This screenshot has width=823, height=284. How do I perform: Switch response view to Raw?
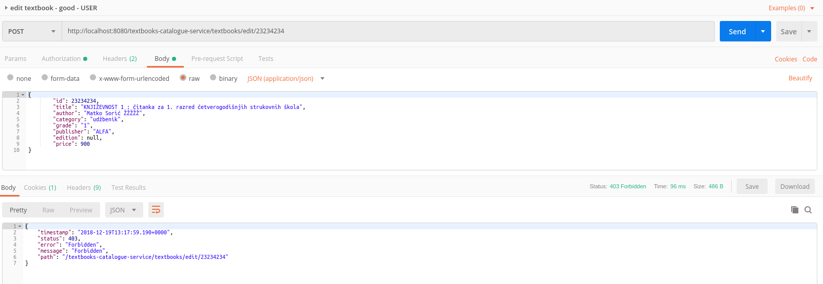(48, 210)
